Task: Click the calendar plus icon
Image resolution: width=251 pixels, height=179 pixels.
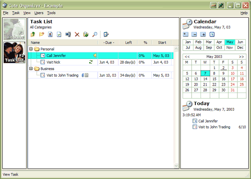Action: click(x=203, y=34)
